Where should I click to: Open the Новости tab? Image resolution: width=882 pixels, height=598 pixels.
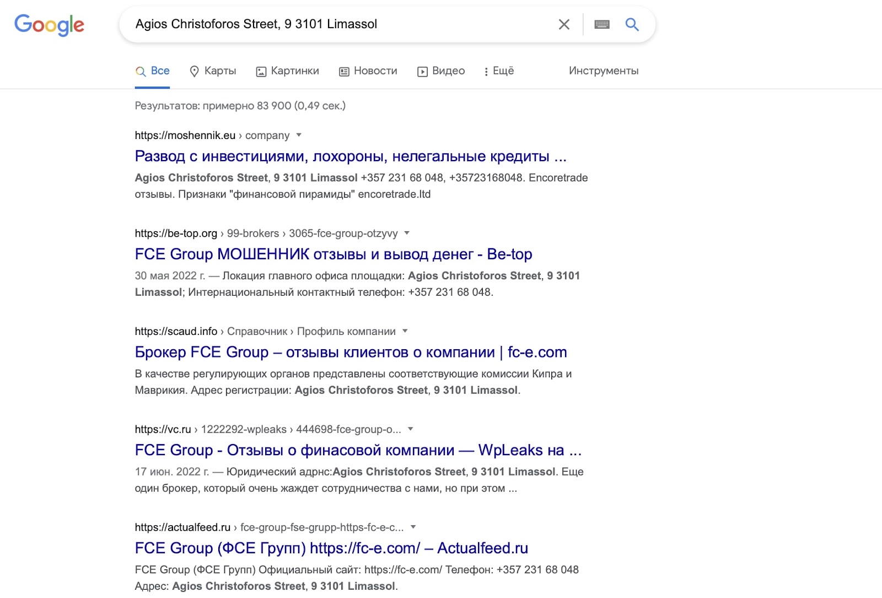368,71
